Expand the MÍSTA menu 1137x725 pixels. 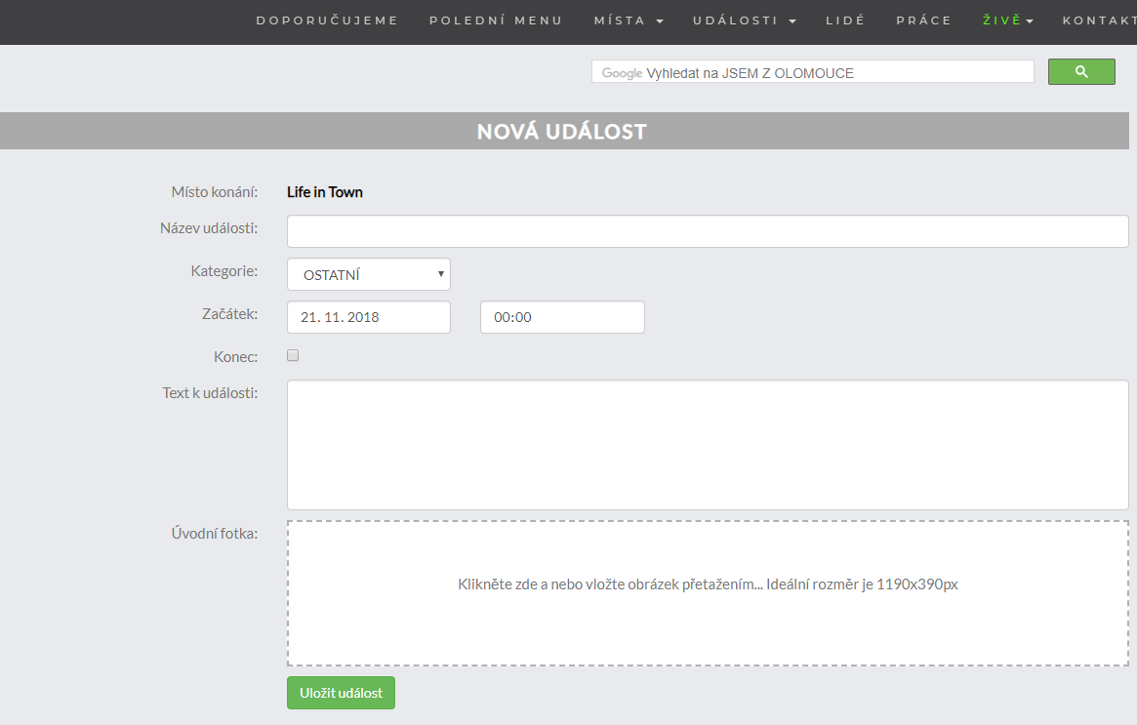(629, 20)
